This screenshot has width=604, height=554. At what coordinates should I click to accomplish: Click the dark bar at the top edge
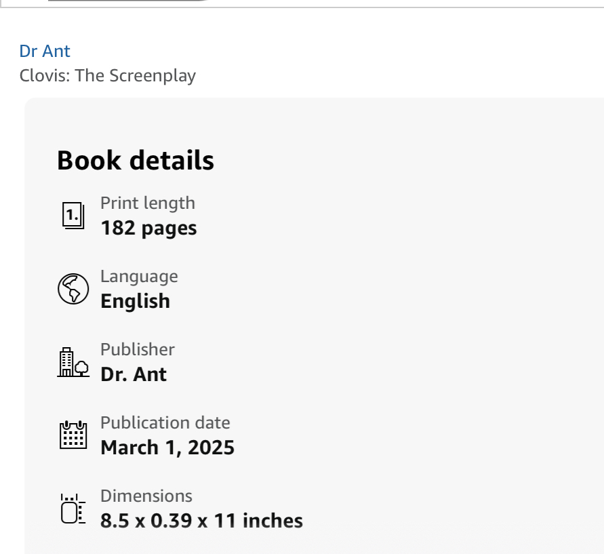point(127,1)
